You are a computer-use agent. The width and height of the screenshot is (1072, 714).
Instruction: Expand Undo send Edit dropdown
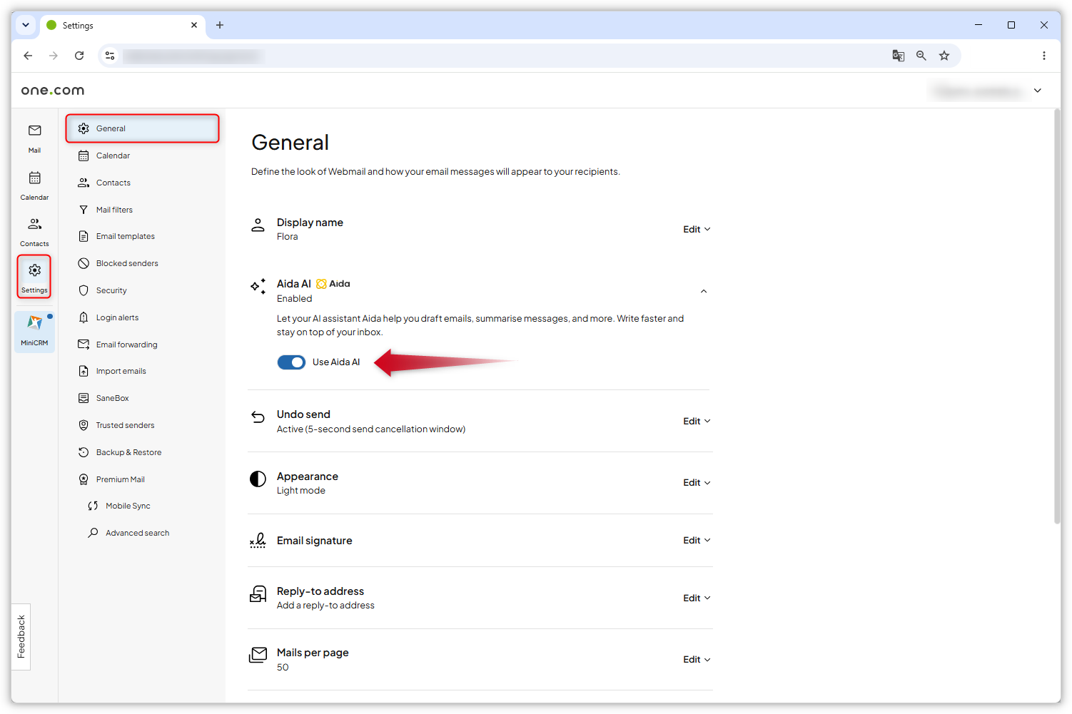(x=697, y=422)
